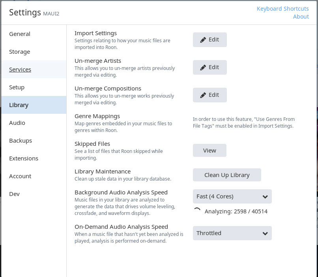
Task: Open the Throttled dropdown
Action: (232, 233)
